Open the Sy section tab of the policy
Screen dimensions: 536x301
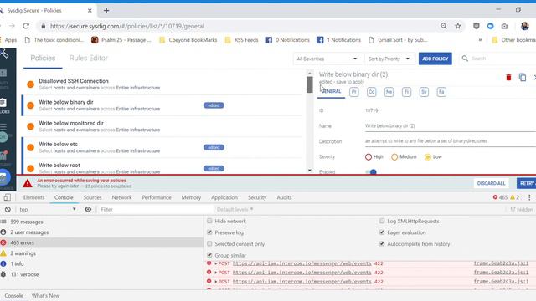pyautogui.click(x=424, y=92)
